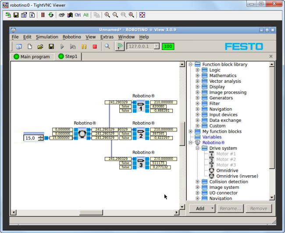Open the Robotino menu
Viewport: 285px width, 233px height.
72,37
